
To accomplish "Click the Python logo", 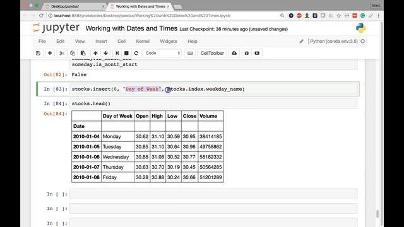I will (360, 28).
